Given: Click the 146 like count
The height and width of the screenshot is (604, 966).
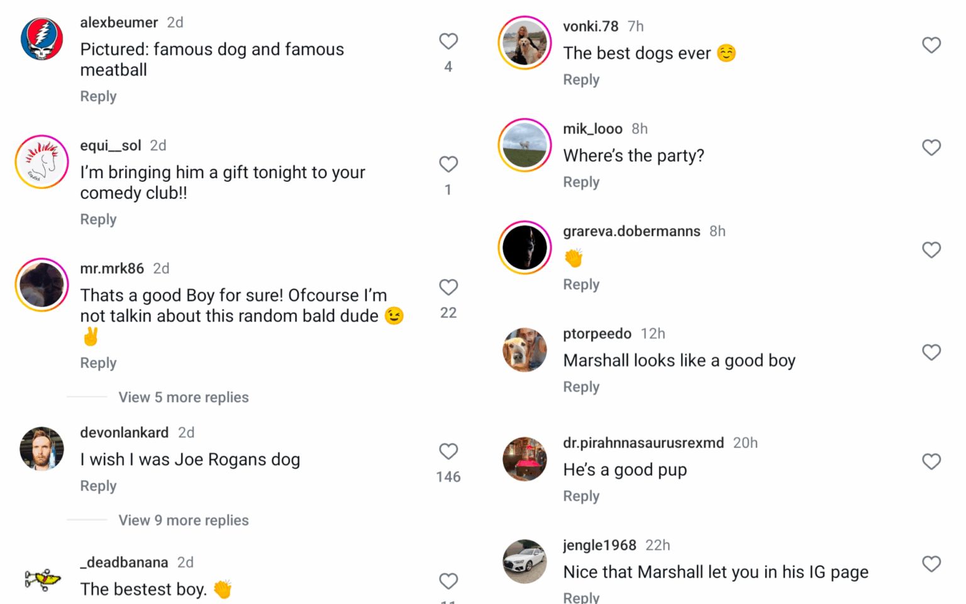Looking at the screenshot, I should (x=448, y=477).
